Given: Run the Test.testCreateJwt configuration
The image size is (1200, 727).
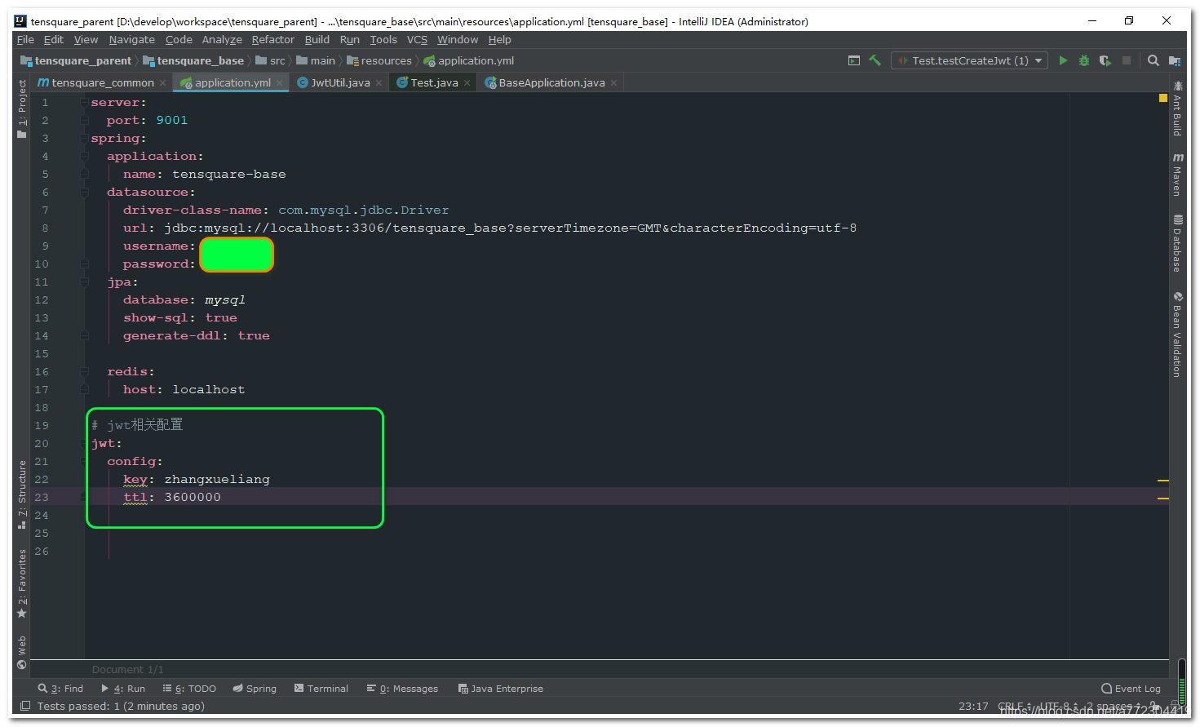Looking at the screenshot, I should click(1063, 60).
